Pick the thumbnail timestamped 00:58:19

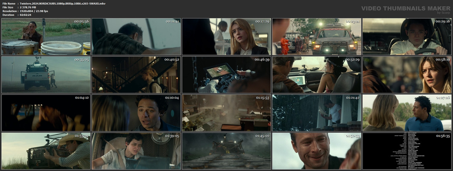(407, 75)
